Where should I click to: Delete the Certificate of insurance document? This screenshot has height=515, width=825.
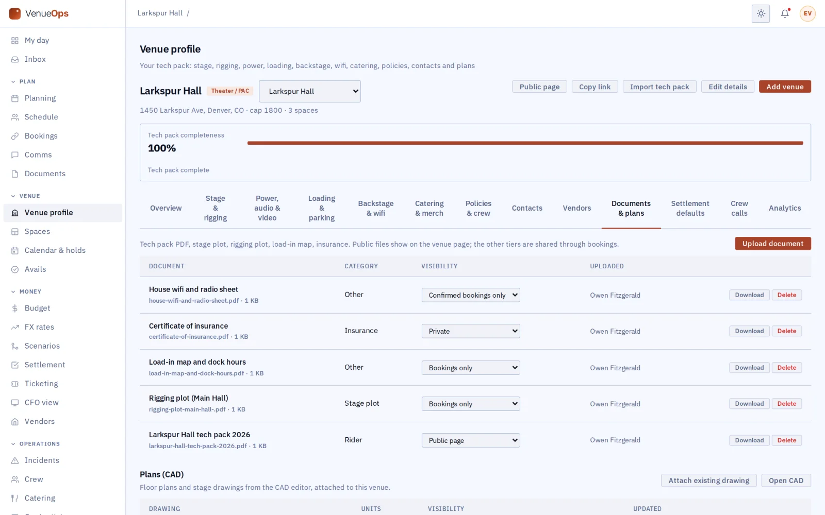coord(787,331)
